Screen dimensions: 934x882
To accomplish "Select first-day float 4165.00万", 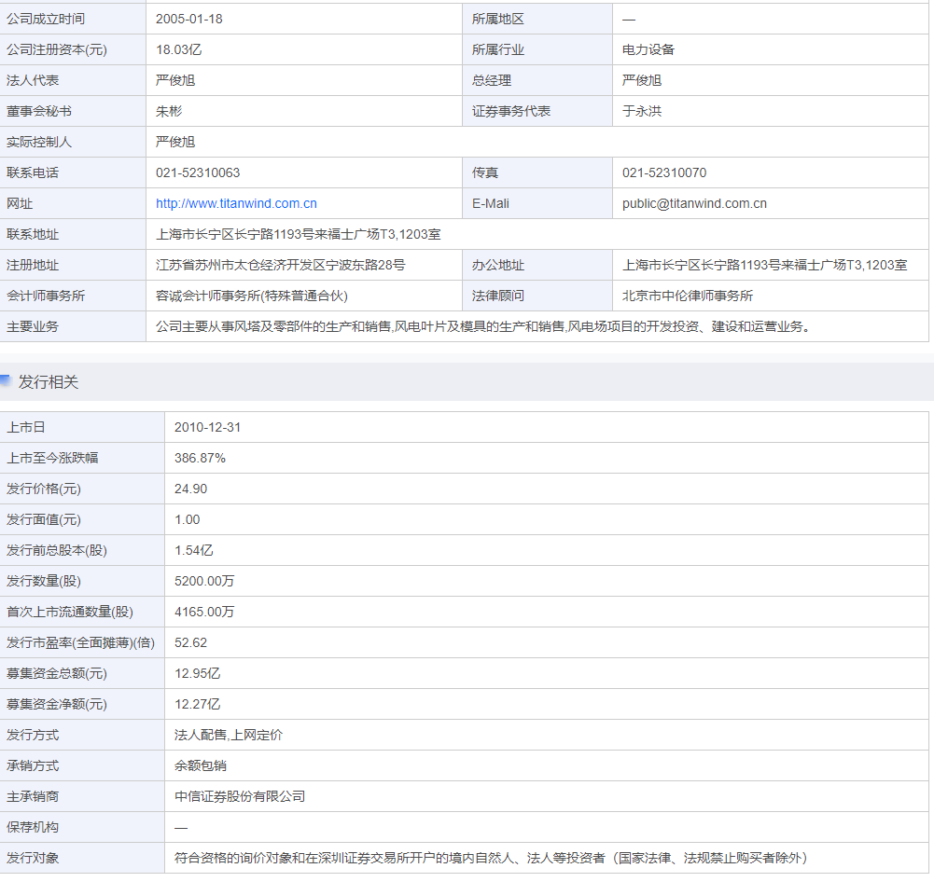I will 203,612.
